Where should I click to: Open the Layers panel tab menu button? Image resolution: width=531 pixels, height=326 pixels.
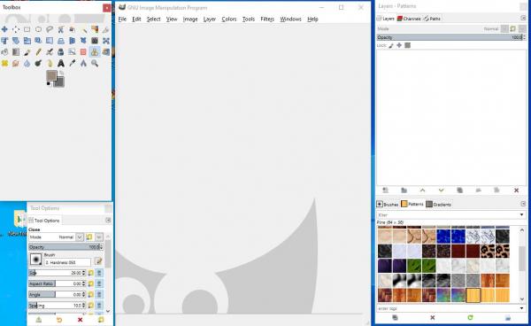coord(523,19)
